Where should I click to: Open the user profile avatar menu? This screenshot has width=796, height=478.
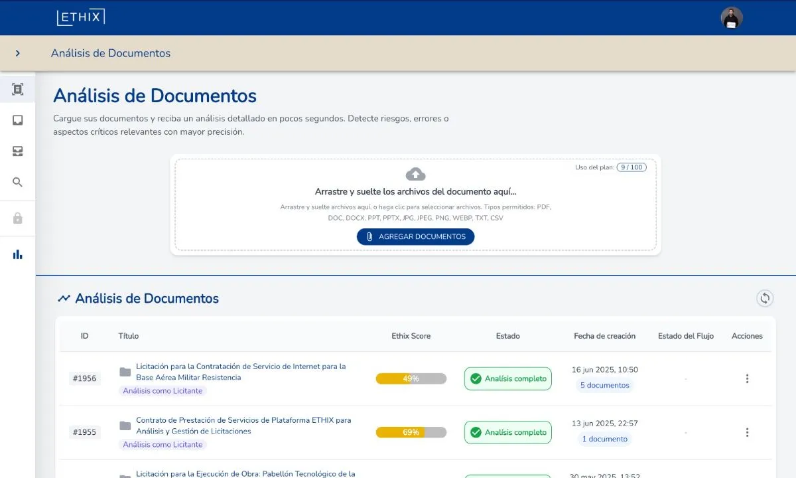coord(732,18)
